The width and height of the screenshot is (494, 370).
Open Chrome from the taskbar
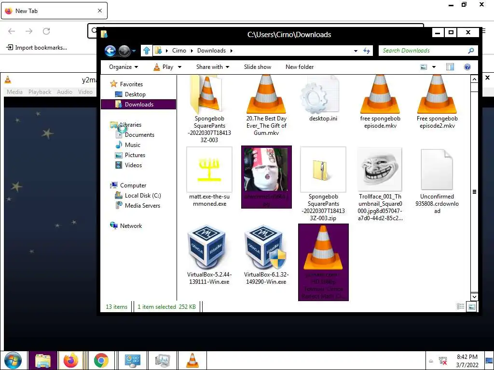(101, 360)
